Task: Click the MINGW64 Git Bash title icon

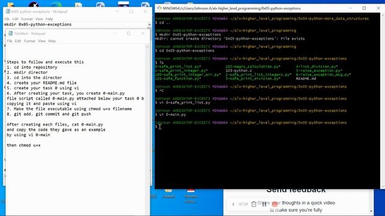Action: tap(159, 8)
